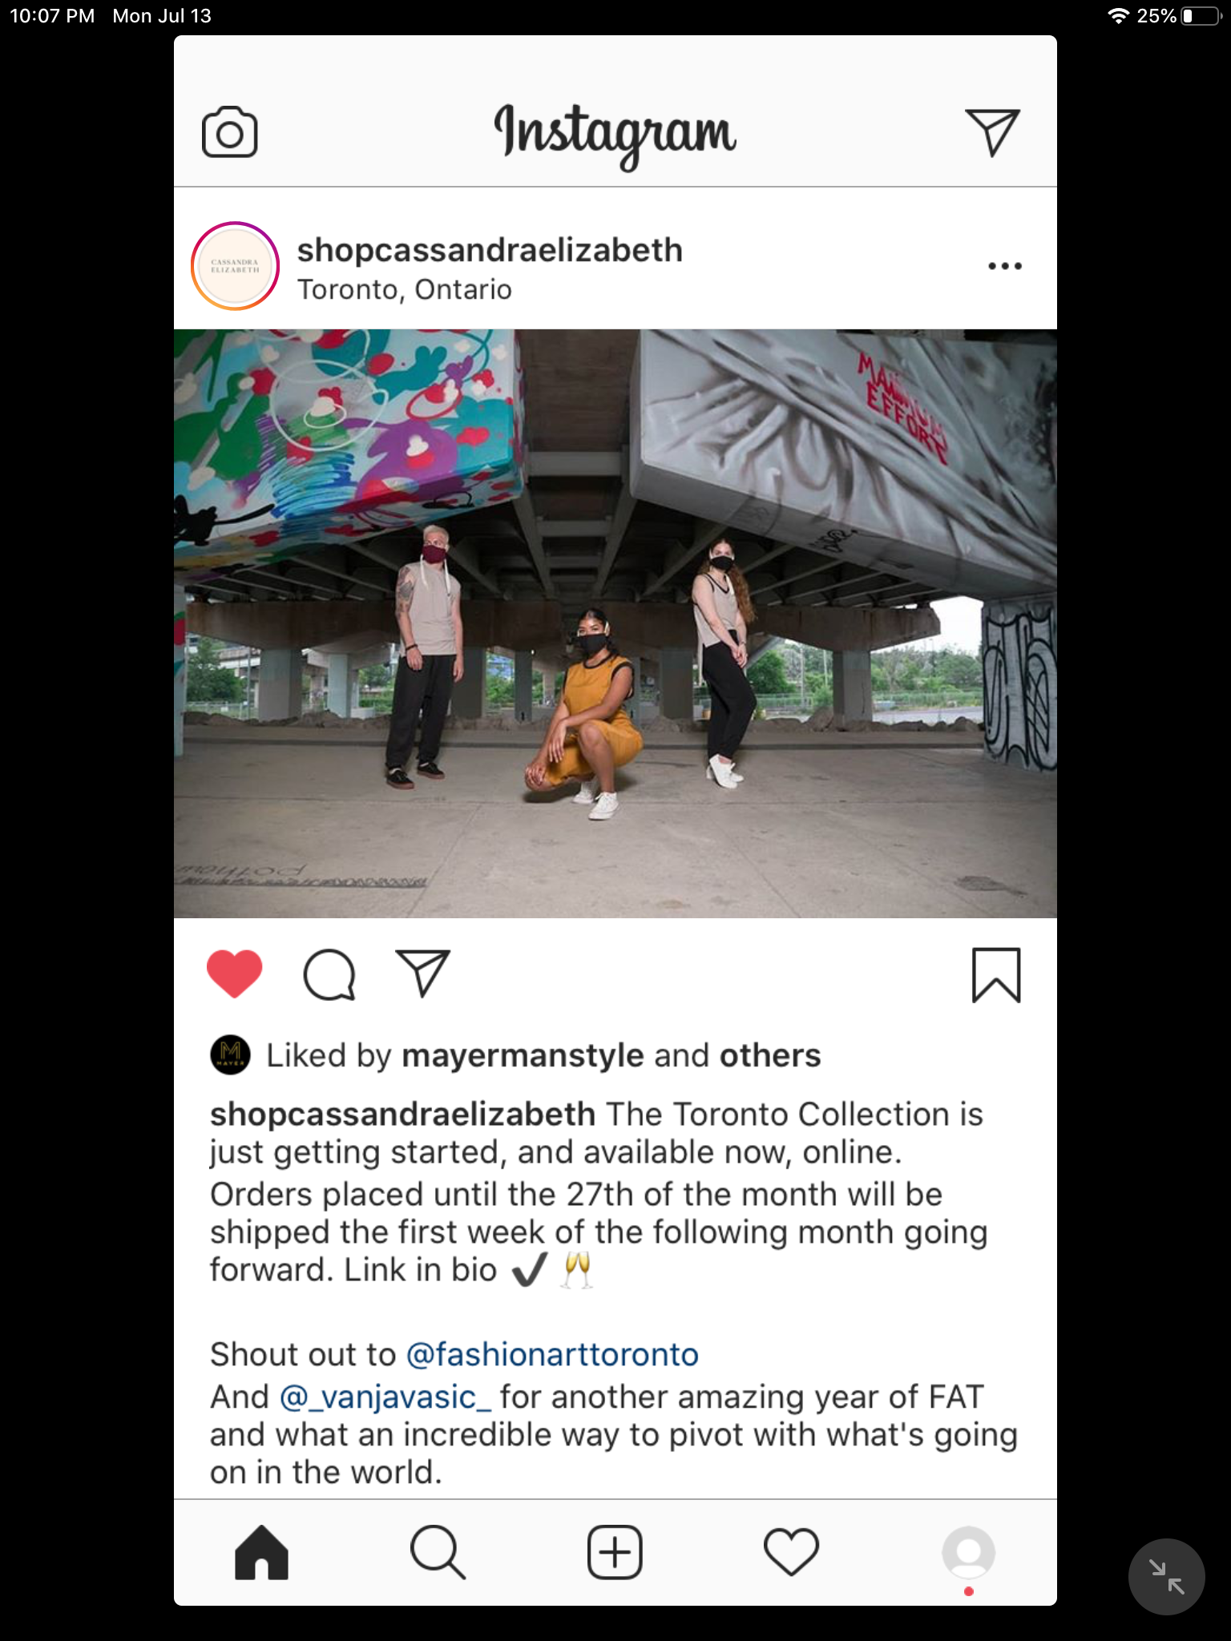1231x1641 pixels.
Task: Open the activity heart tab
Action: pos(791,1552)
